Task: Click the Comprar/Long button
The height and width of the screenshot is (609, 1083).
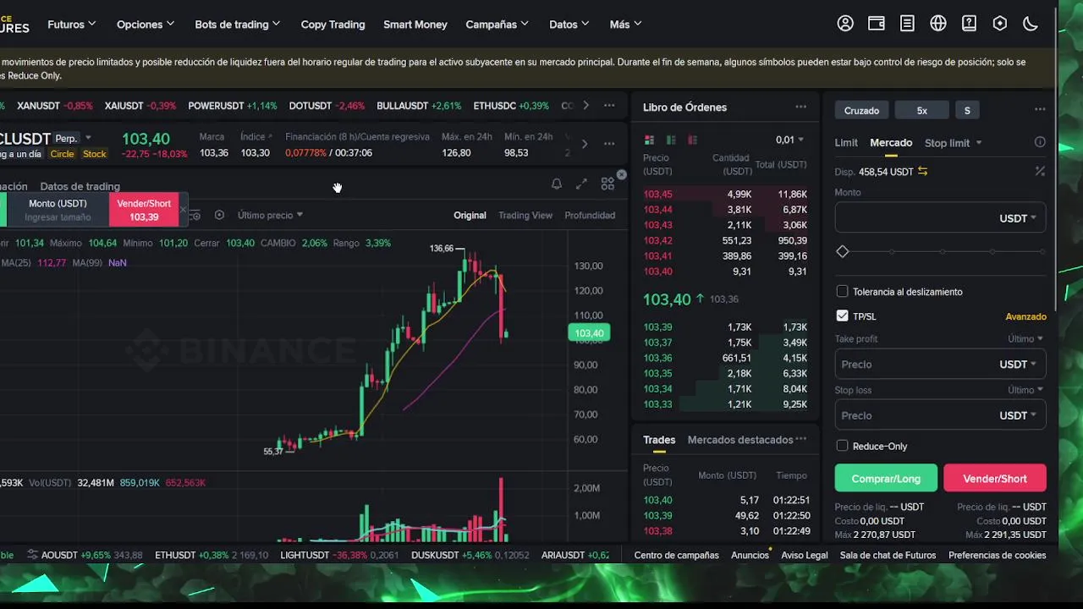Action: (886, 478)
